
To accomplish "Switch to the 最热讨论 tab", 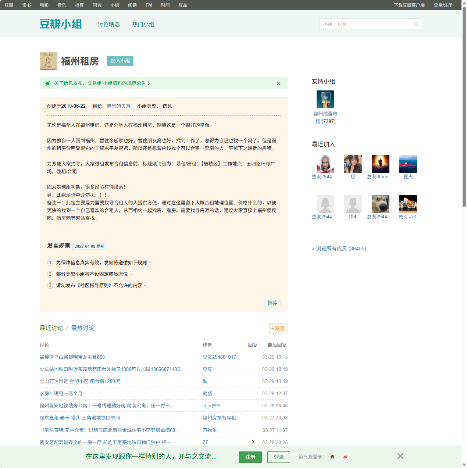I will [82, 328].
